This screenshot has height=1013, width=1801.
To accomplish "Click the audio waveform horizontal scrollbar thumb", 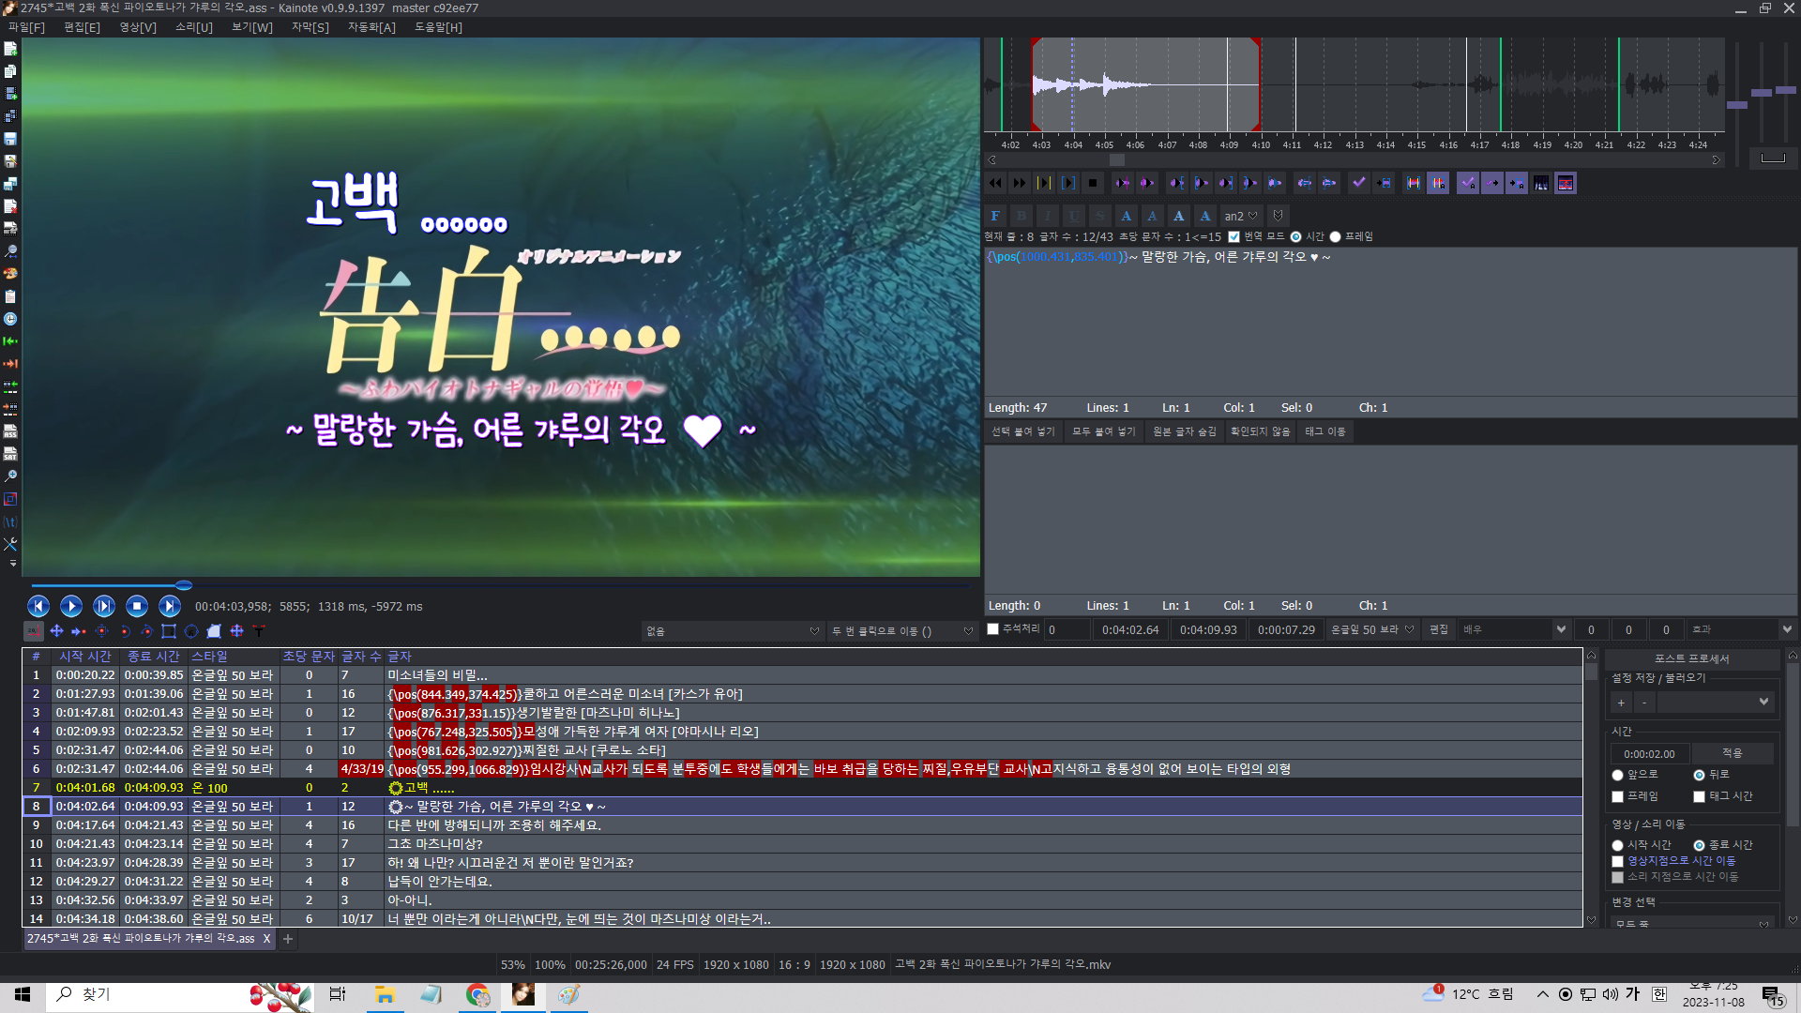I will [1117, 160].
